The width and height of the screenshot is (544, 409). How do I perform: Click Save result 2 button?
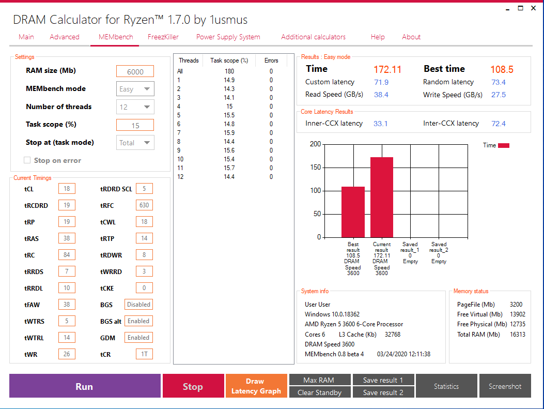[x=383, y=392]
